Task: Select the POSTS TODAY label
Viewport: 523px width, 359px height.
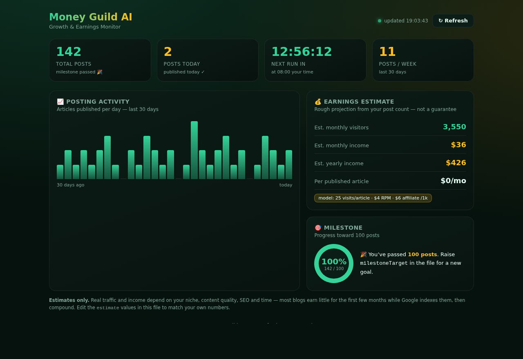Action: [x=182, y=64]
